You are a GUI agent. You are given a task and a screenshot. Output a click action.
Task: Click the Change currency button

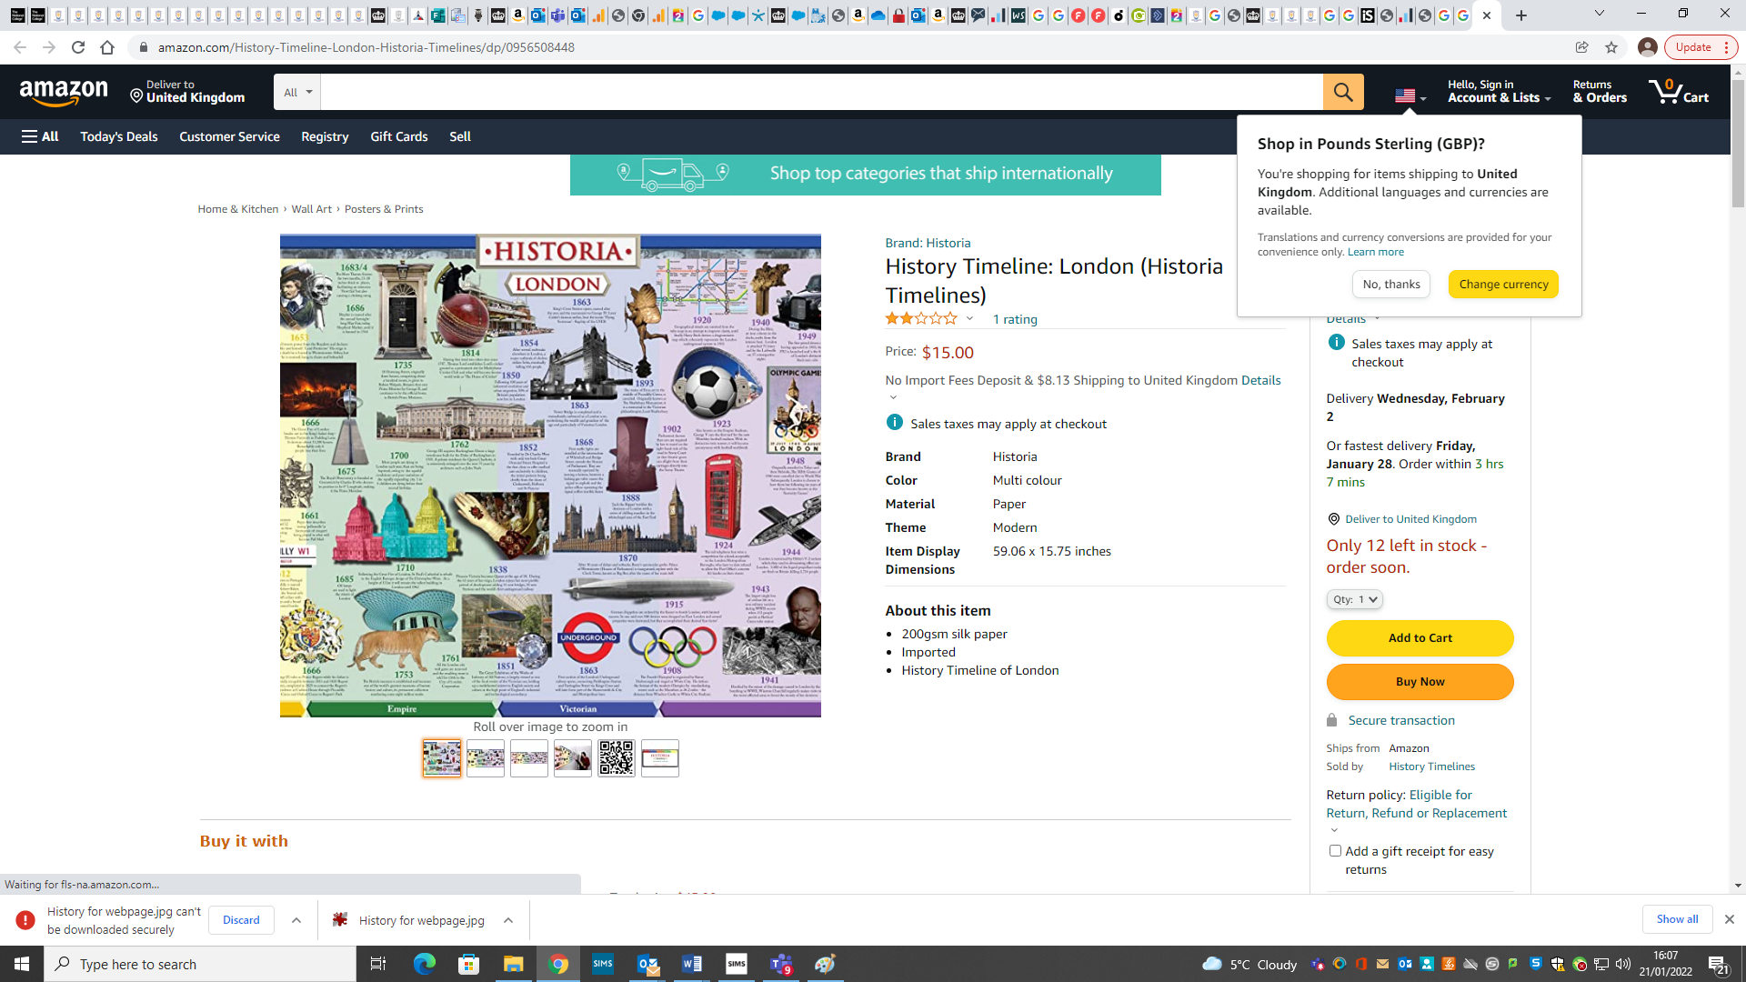coord(1503,285)
